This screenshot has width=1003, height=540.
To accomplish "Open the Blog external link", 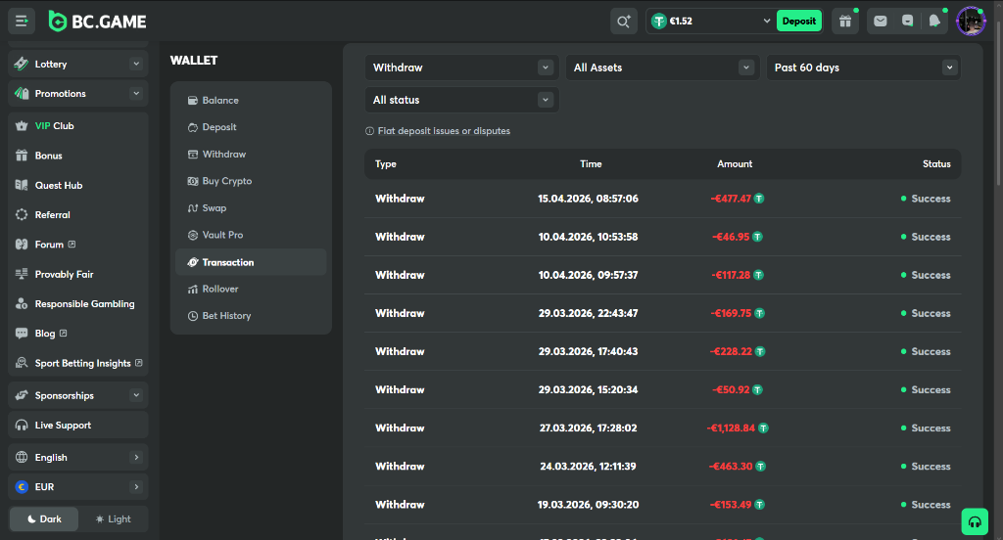I will pyautogui.click(x=78, y=334).
